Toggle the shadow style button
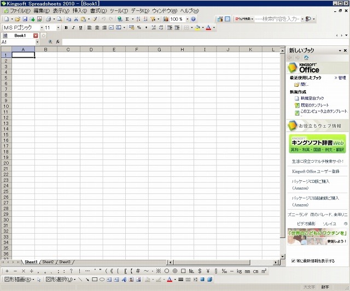 tap(202, 280)
